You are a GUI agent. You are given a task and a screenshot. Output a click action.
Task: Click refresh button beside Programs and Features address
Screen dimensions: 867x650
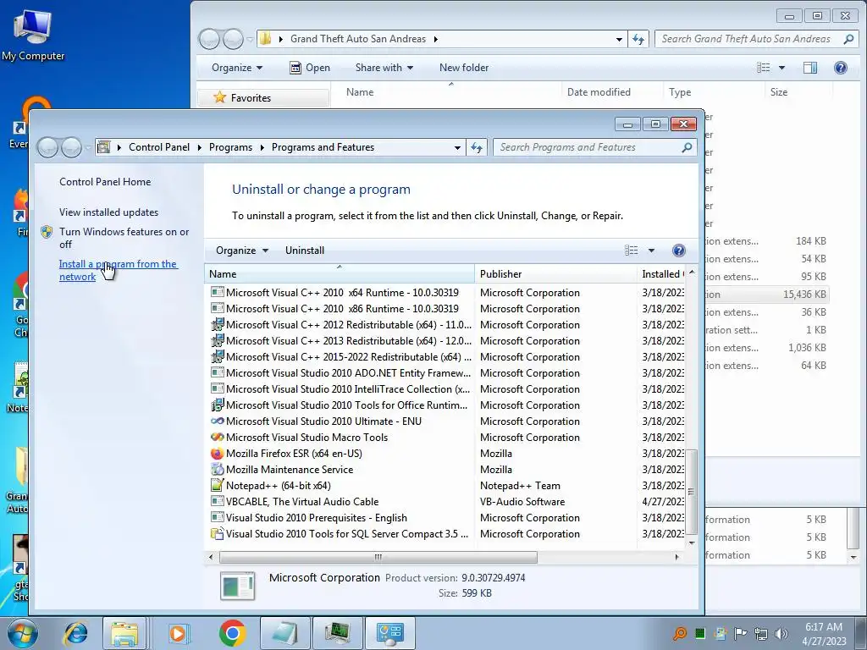(477, 147)
